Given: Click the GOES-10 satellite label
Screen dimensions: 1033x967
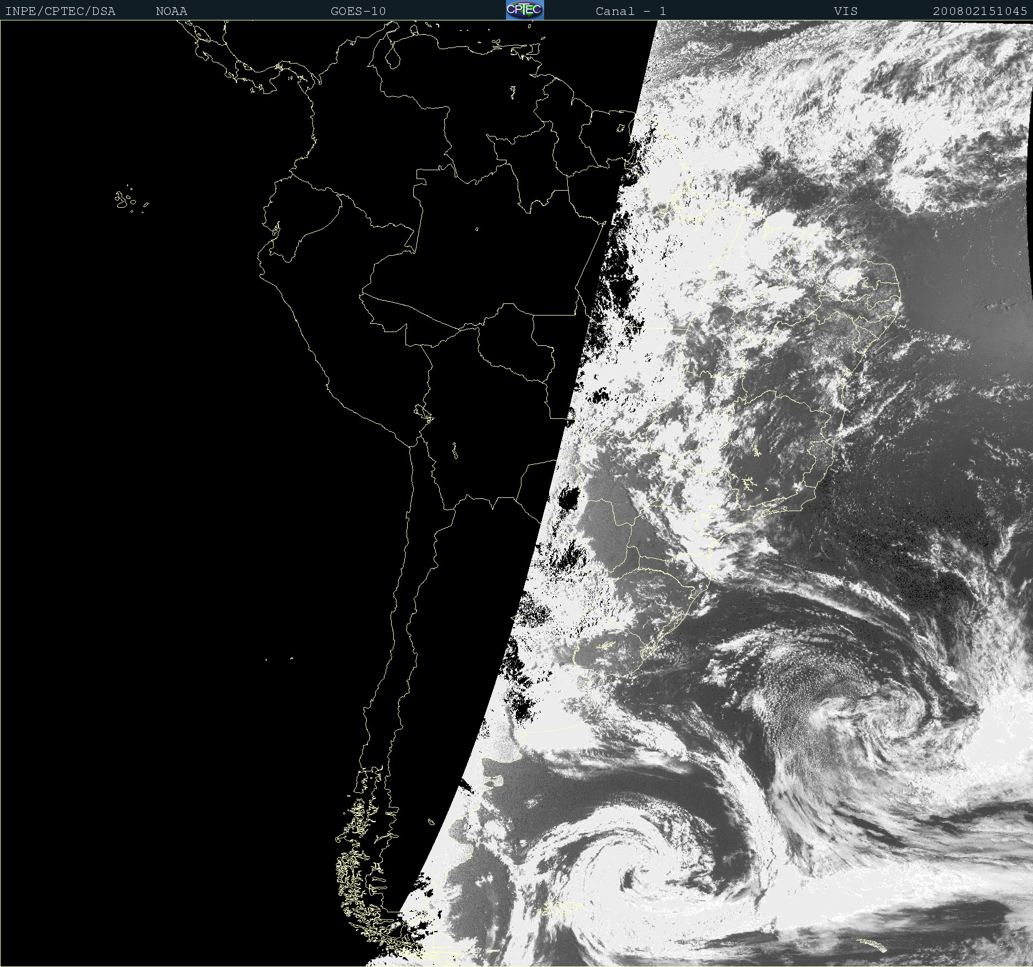Looking at the screenshot, I should point(358,11).
